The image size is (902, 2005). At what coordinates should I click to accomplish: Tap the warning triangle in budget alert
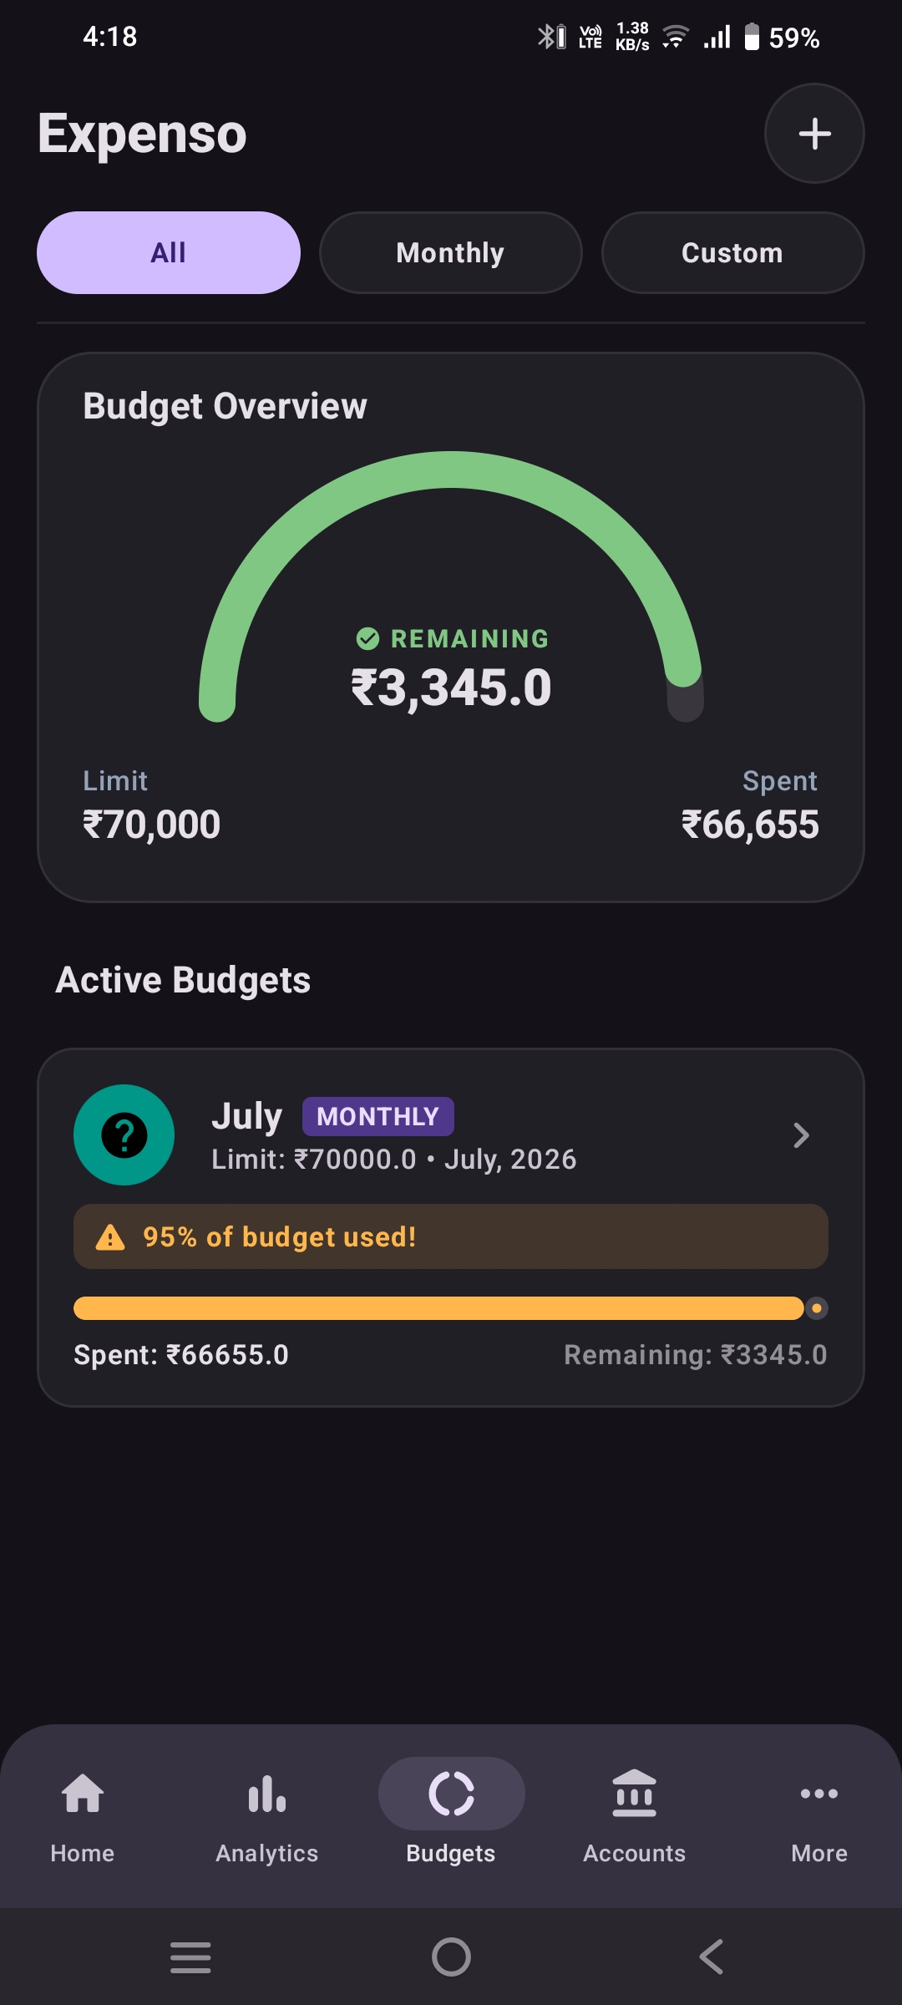pos(110,1237)
